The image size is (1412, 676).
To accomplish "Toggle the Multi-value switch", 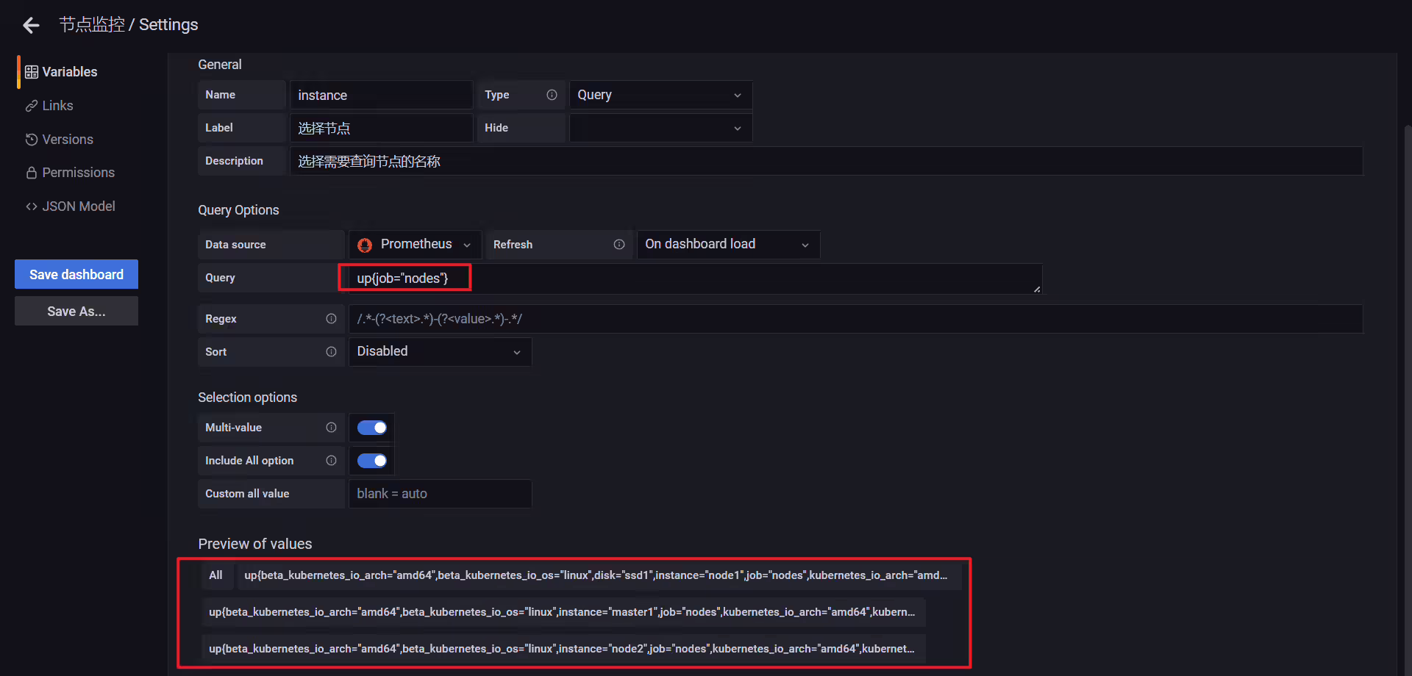I will [x=372, y=428].
